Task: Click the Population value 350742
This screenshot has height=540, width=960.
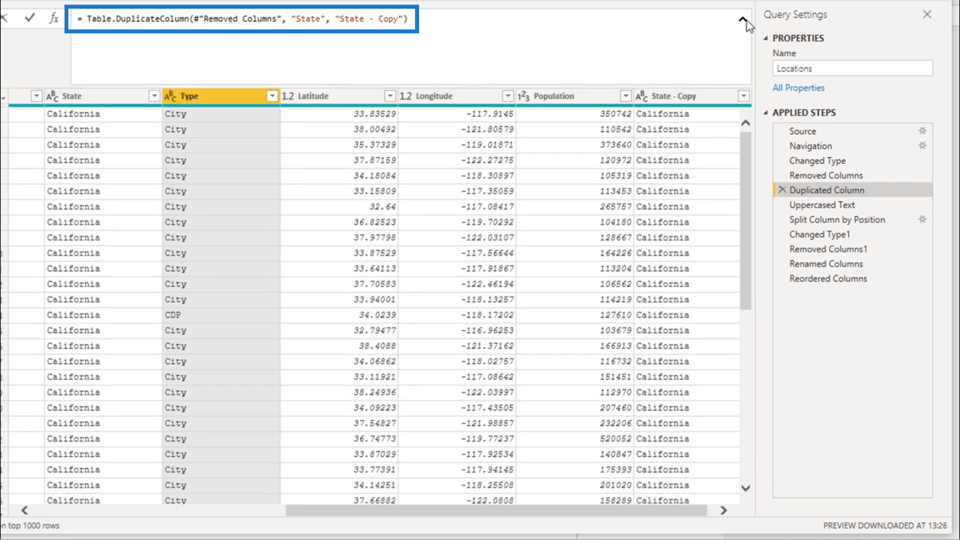Action: coord(616,113)
